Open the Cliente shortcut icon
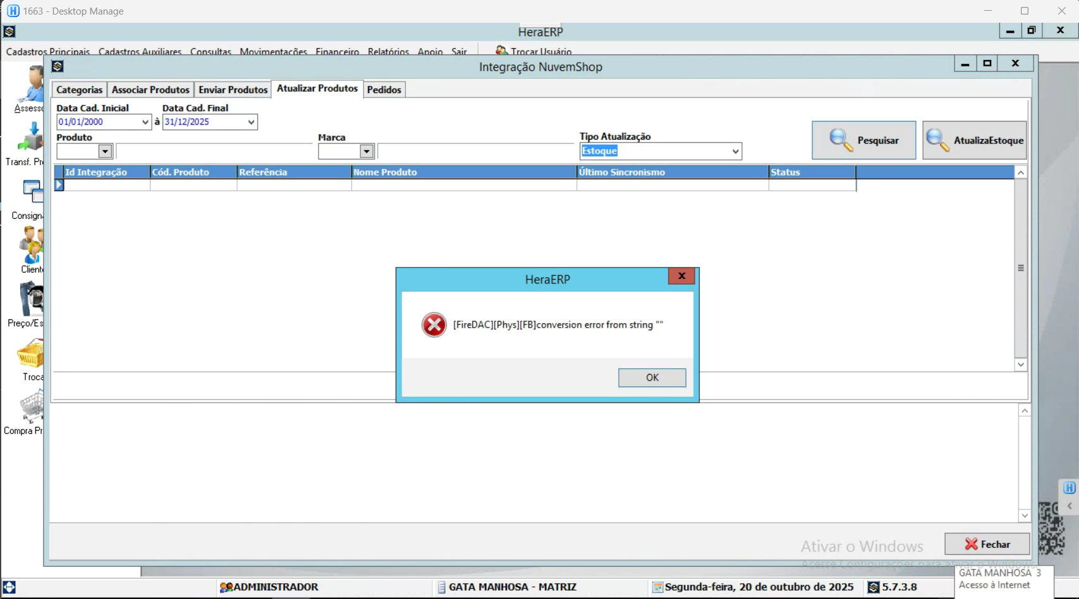This screenshot has width=1079, height=599. pyautogui.click(x=30, y=245)
